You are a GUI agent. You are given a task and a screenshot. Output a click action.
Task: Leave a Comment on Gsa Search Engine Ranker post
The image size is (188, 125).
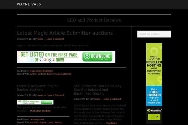tap(55, 95)
